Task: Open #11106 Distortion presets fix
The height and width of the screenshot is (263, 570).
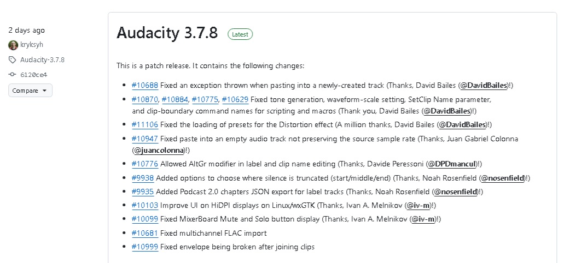Action: pos(144,125)
